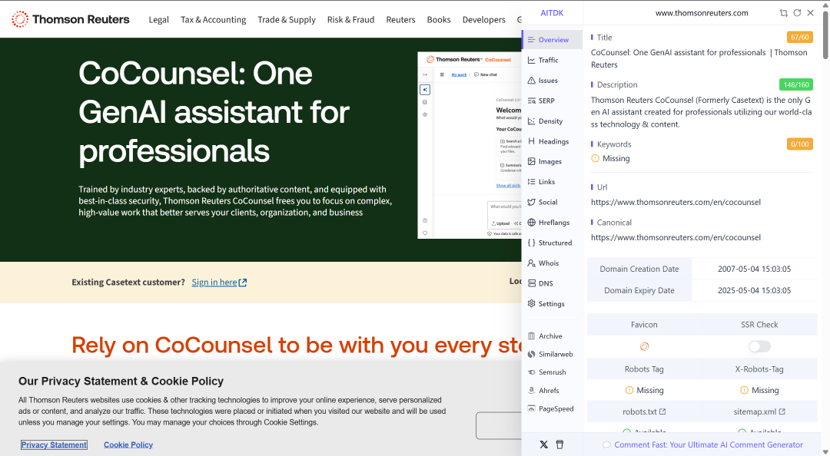Click the Missing status under X-Robots-Tag
This screenshot has width=830, height=456.
coord(759,391)
